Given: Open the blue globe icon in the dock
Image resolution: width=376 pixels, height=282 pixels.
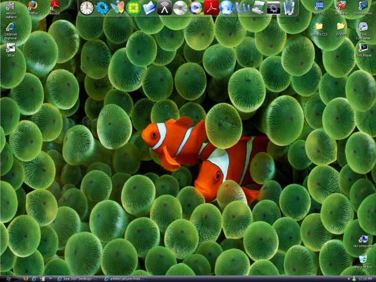Looking at the screenshot, I should point(227,8).
